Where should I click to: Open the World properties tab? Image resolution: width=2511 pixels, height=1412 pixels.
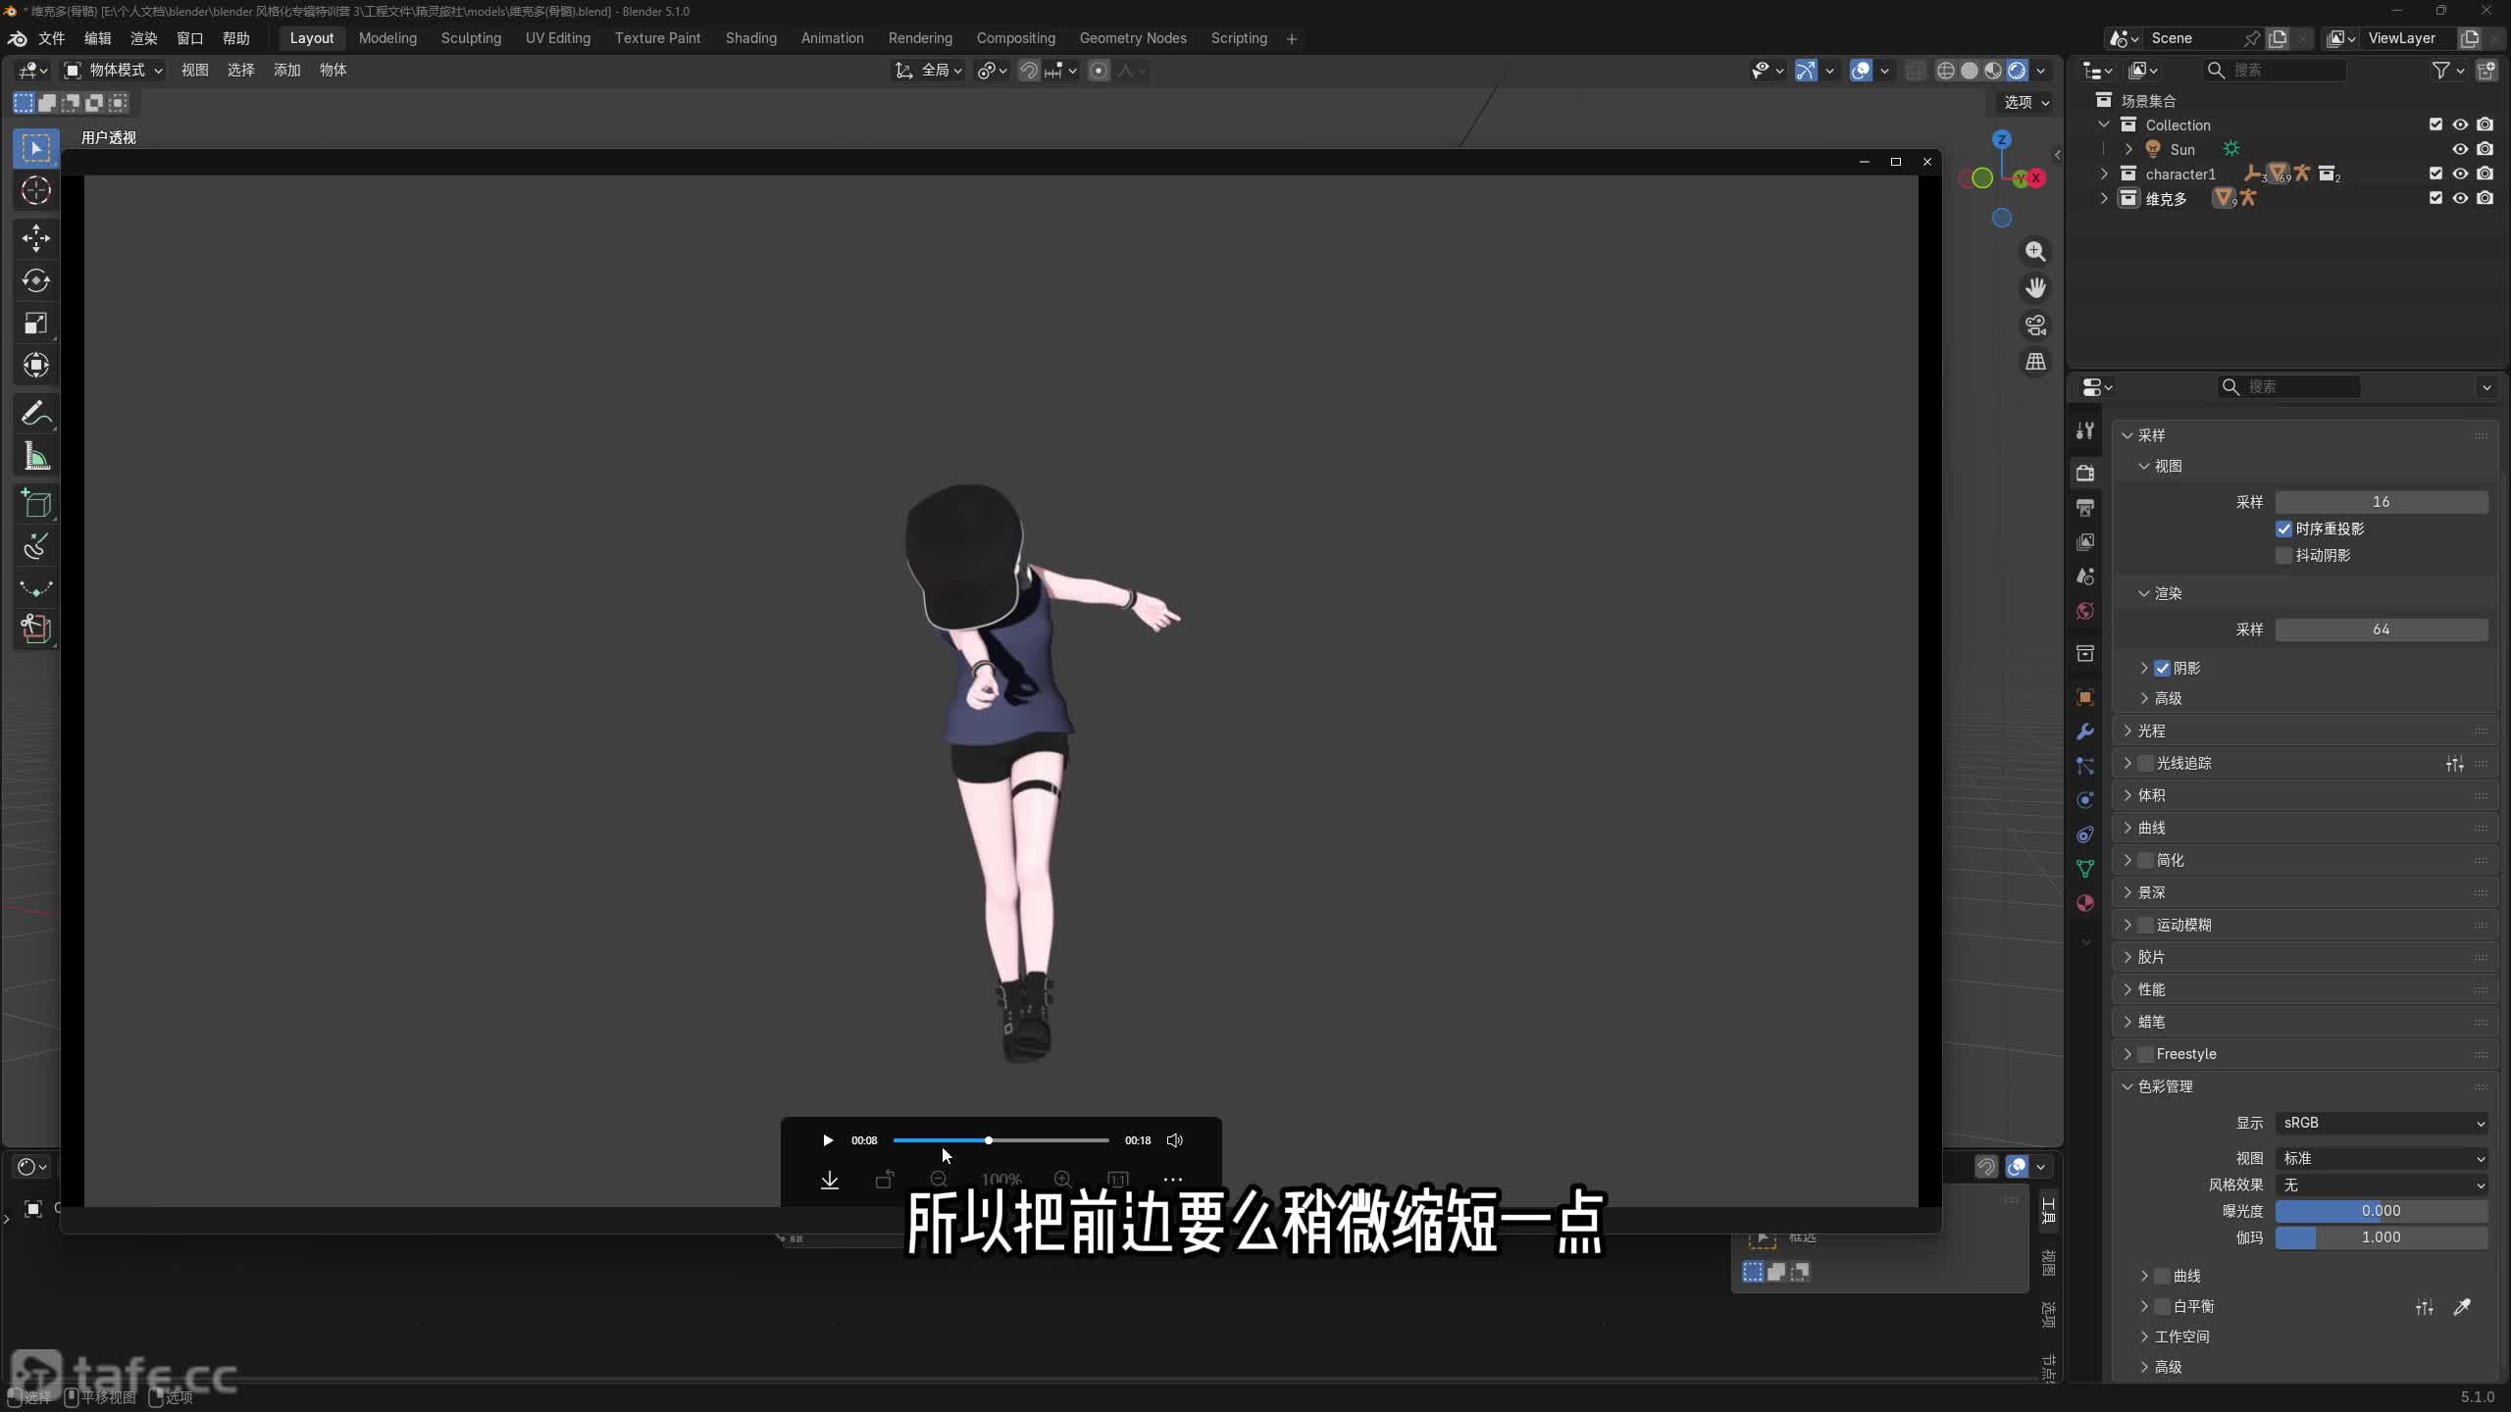point(2085,611)
